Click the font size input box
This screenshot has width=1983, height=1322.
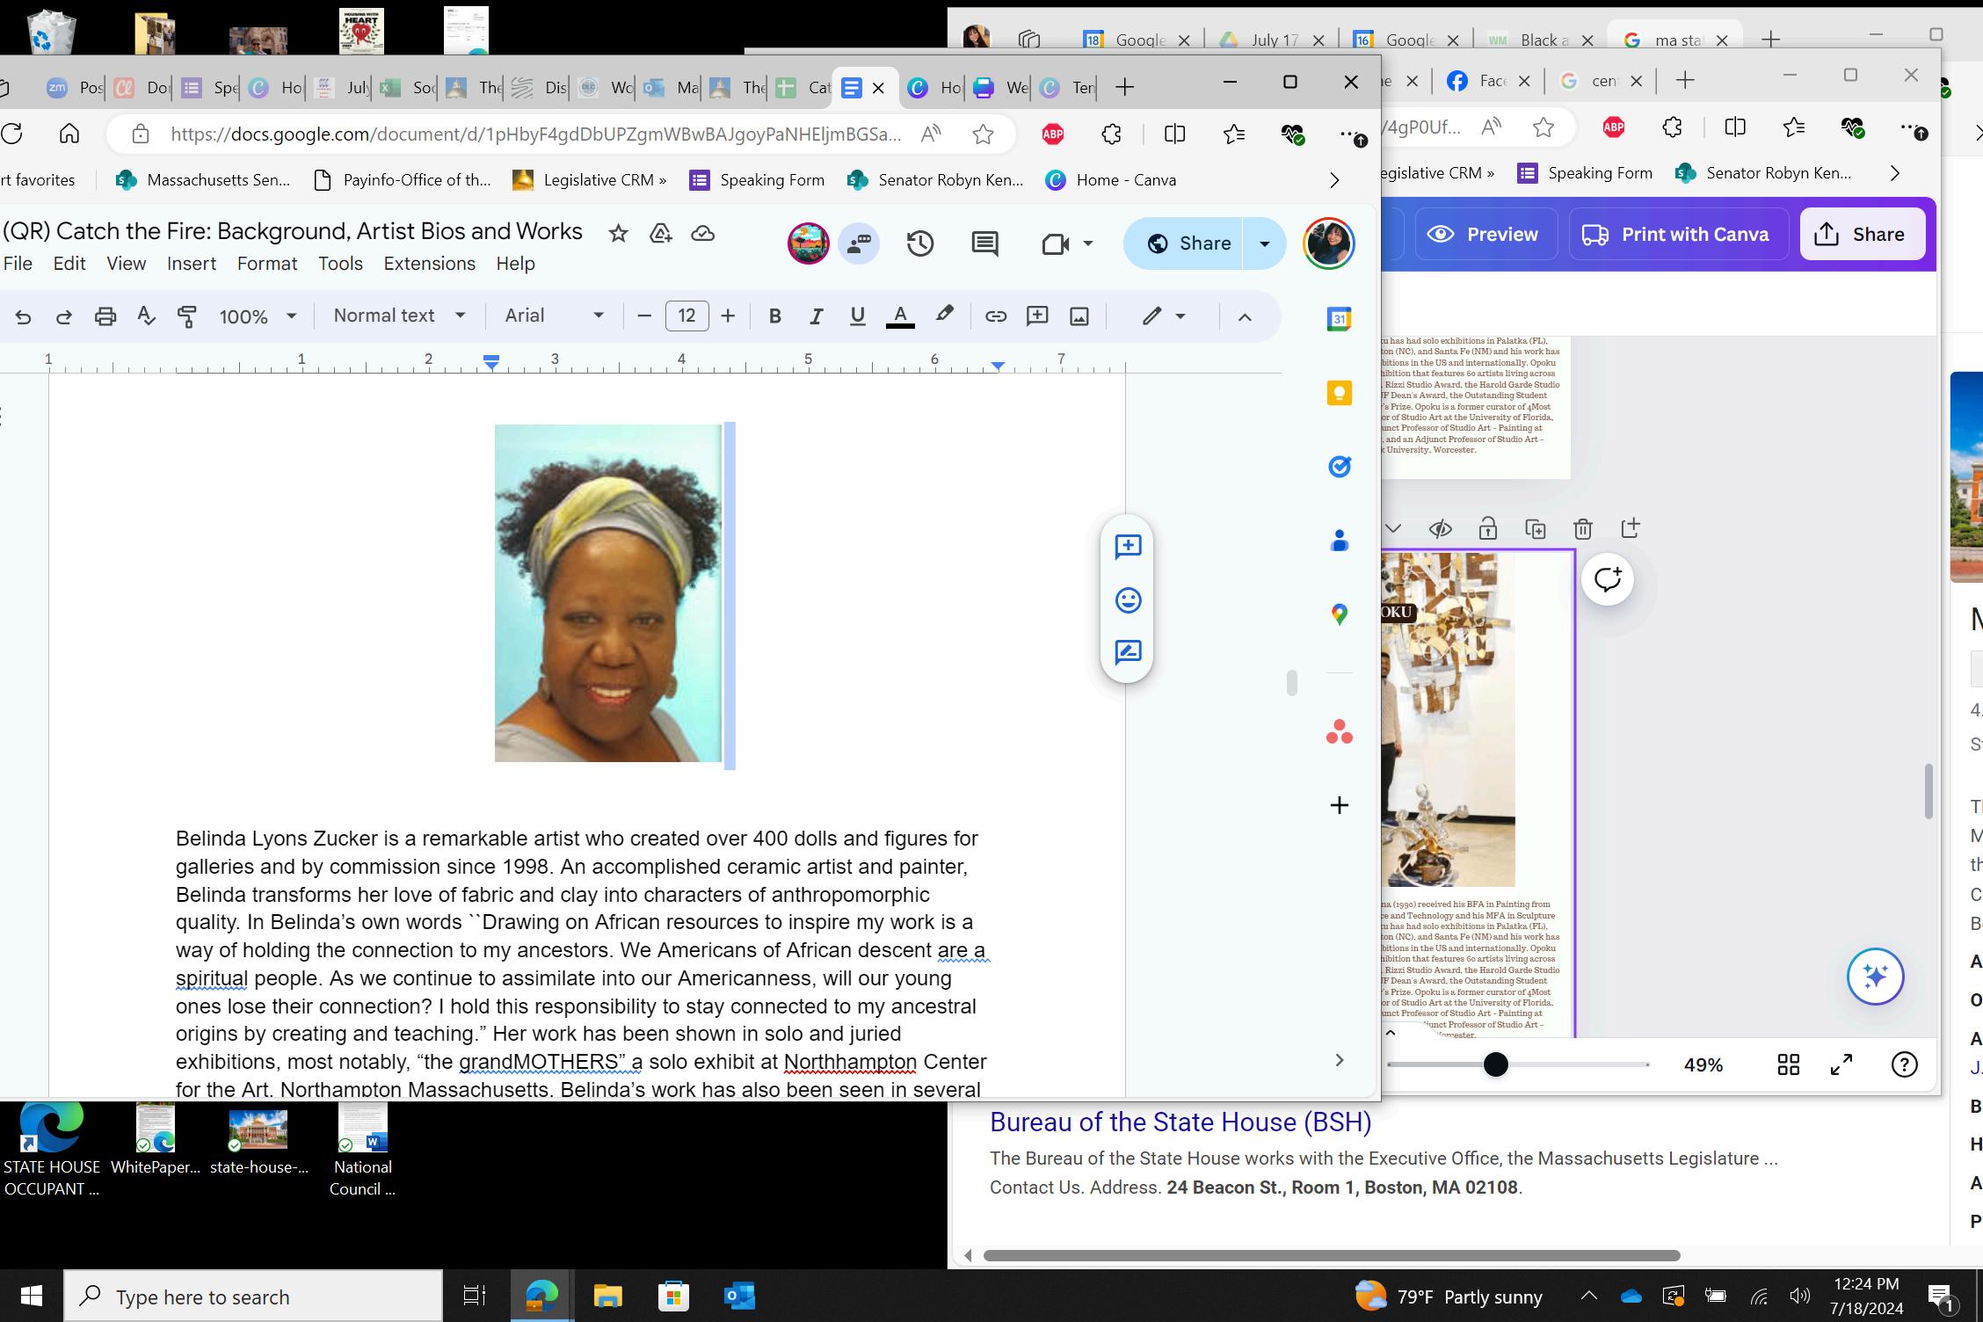point(686,316)
